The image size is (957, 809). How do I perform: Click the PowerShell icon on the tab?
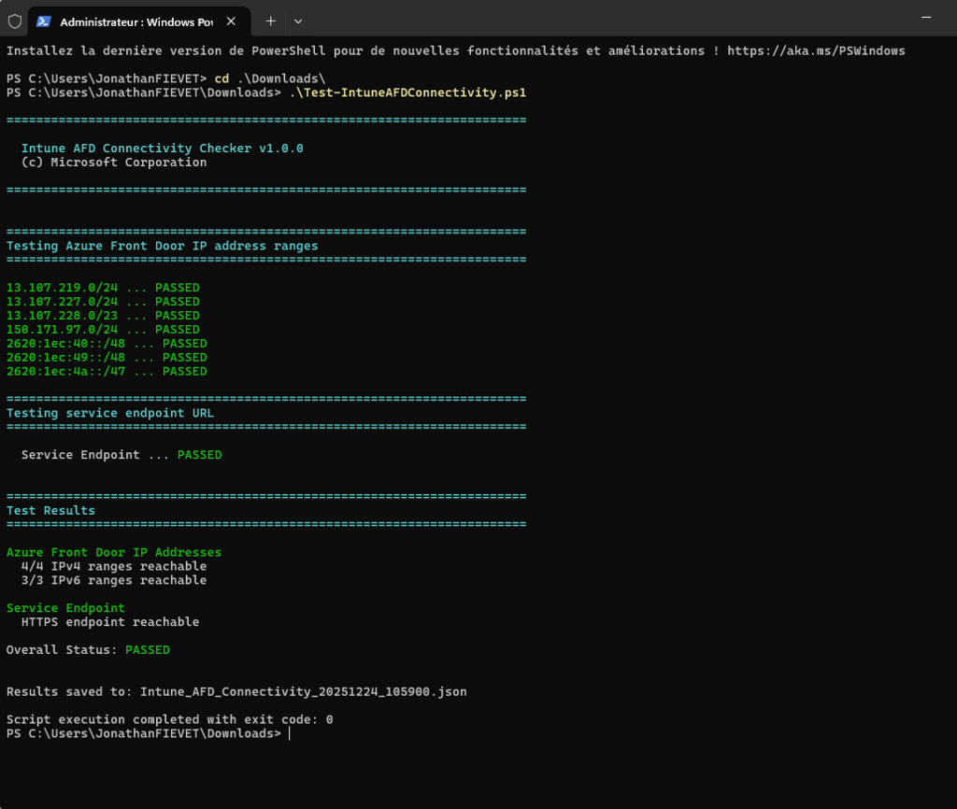44,21
